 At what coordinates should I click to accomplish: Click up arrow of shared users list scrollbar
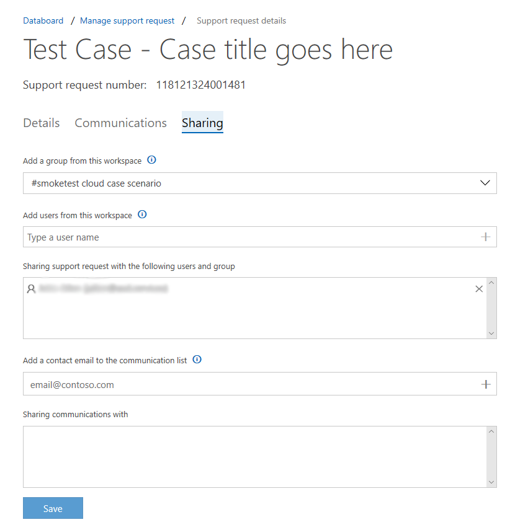pyautogui.click(x=491, y=283)
